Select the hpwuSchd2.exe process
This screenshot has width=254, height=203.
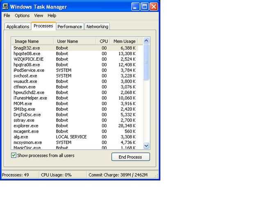pos(75,92)
